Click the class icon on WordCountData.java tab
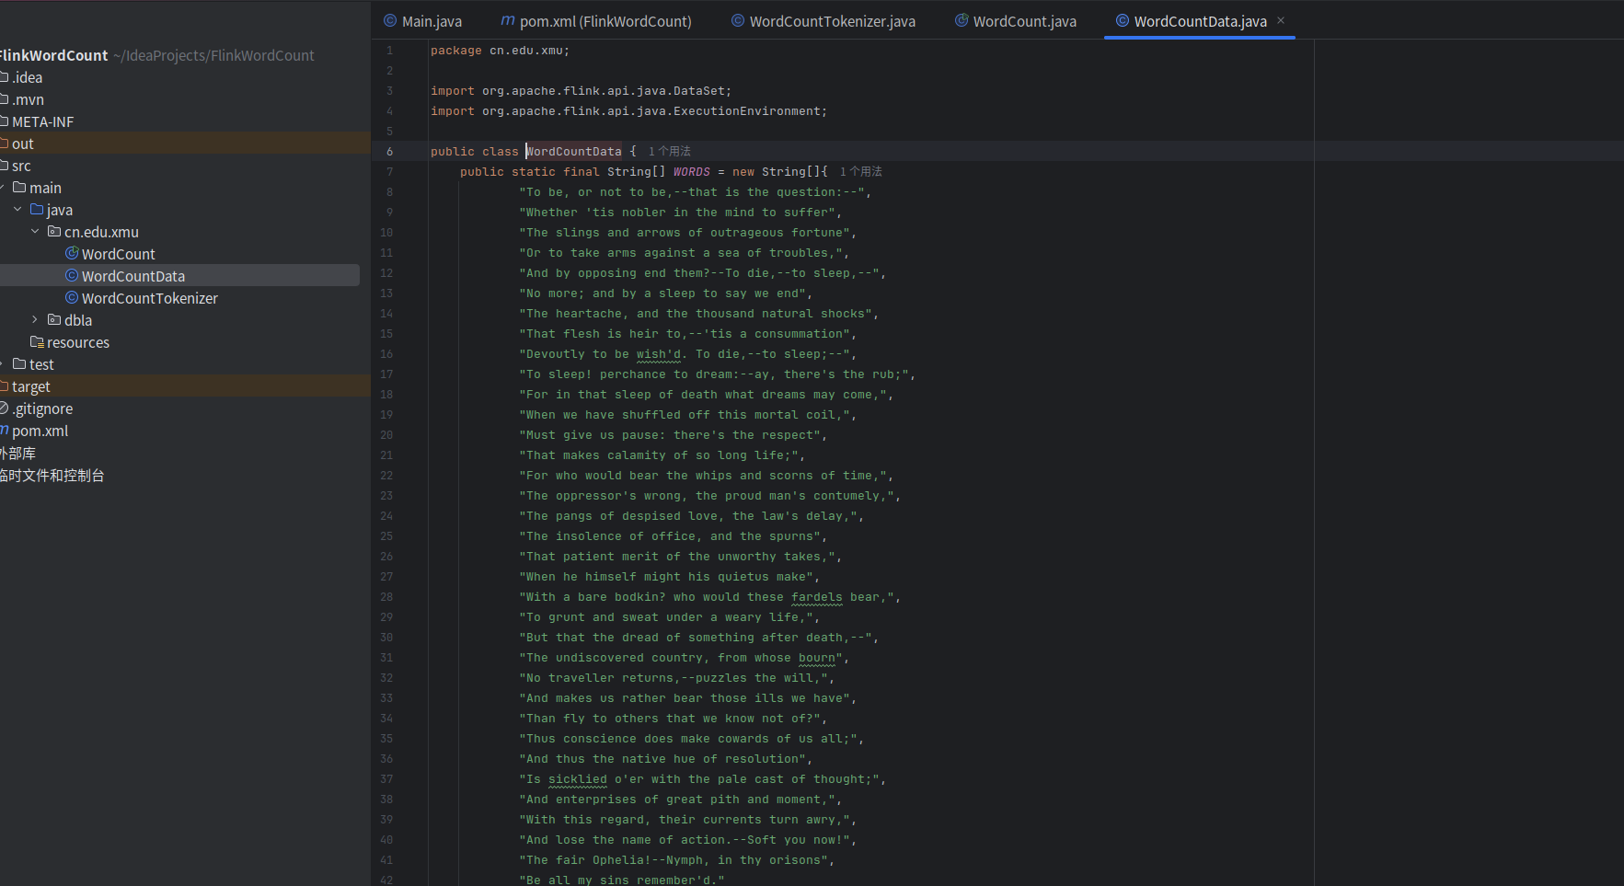The image size is (1624, 886). pos(1123,20)
